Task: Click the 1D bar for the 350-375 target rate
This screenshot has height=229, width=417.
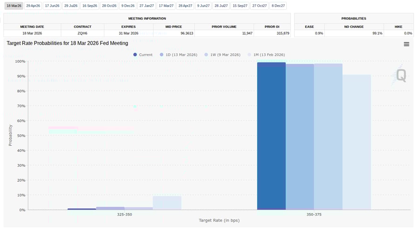Action: (x=300, y=137)
